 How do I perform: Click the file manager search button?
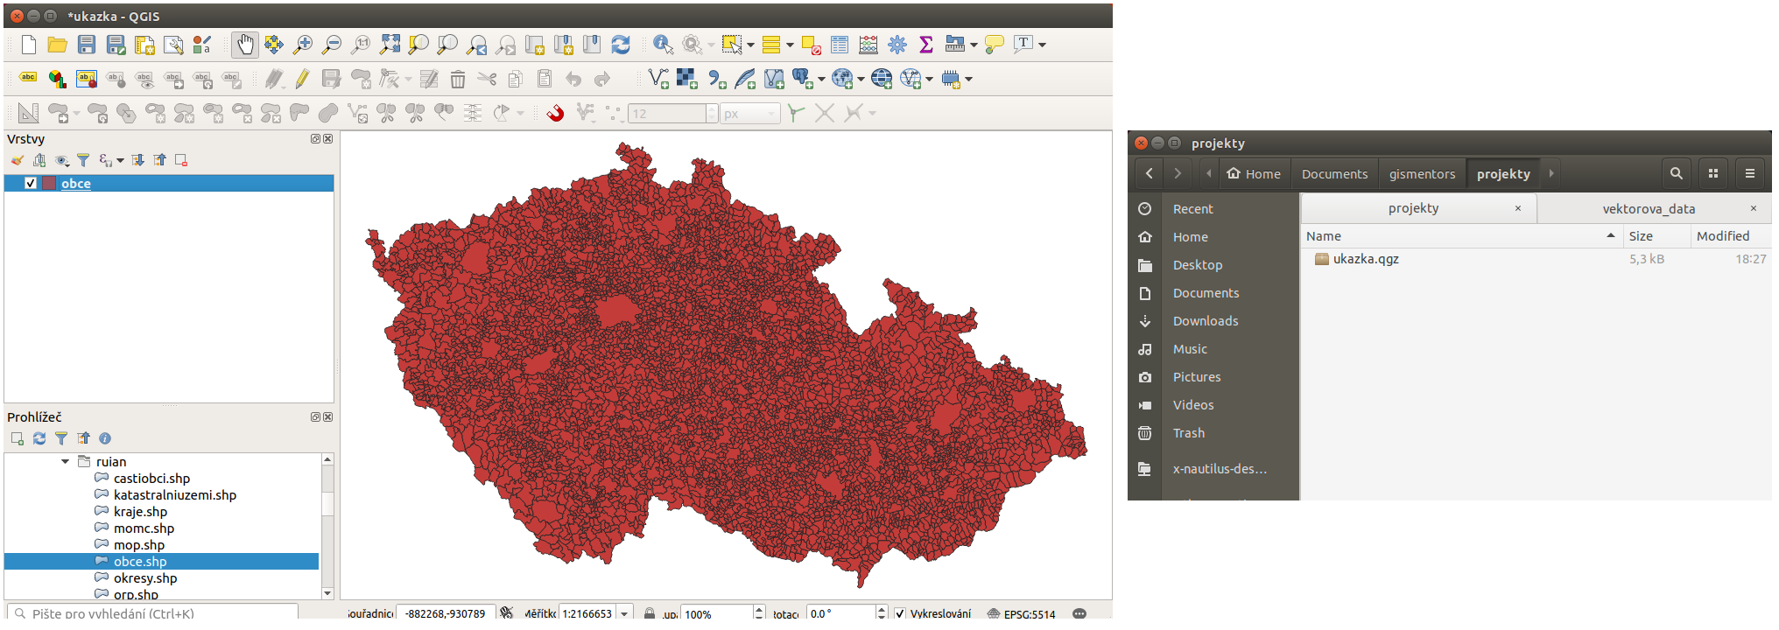(1676, 173)
